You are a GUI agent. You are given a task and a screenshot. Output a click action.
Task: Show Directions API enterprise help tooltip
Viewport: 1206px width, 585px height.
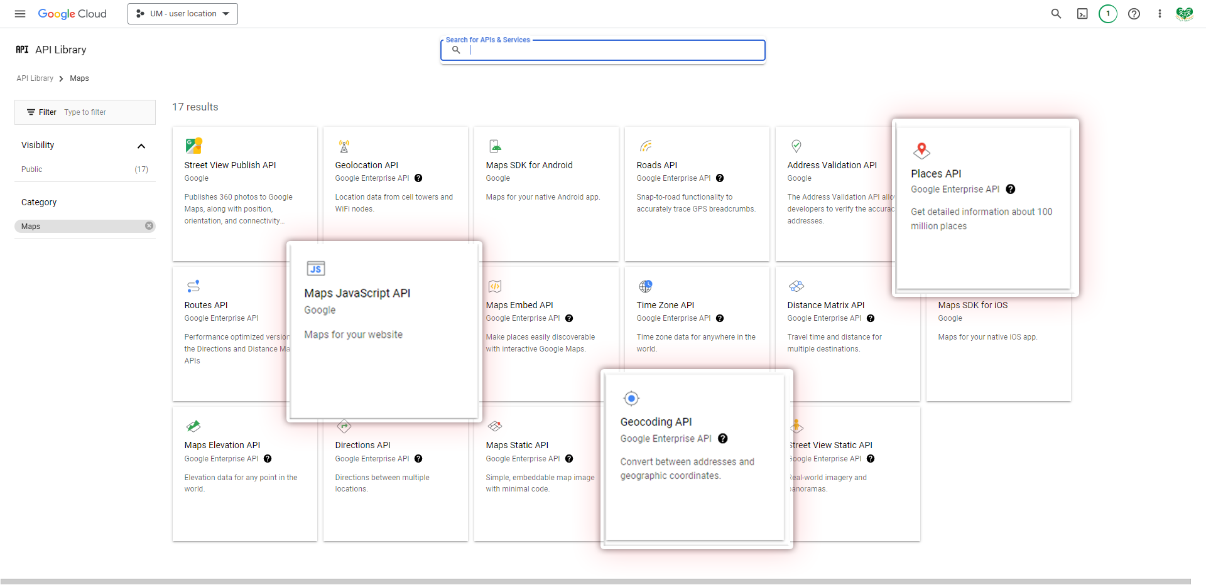418,459
